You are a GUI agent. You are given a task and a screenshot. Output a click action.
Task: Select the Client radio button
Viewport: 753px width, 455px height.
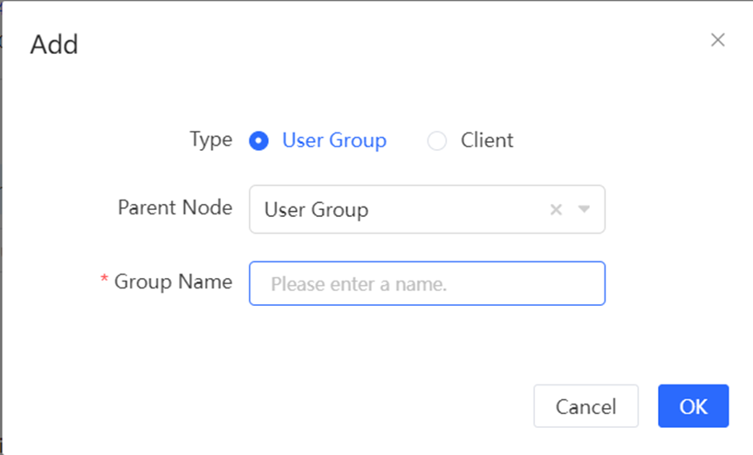click(x=436, y=140)
